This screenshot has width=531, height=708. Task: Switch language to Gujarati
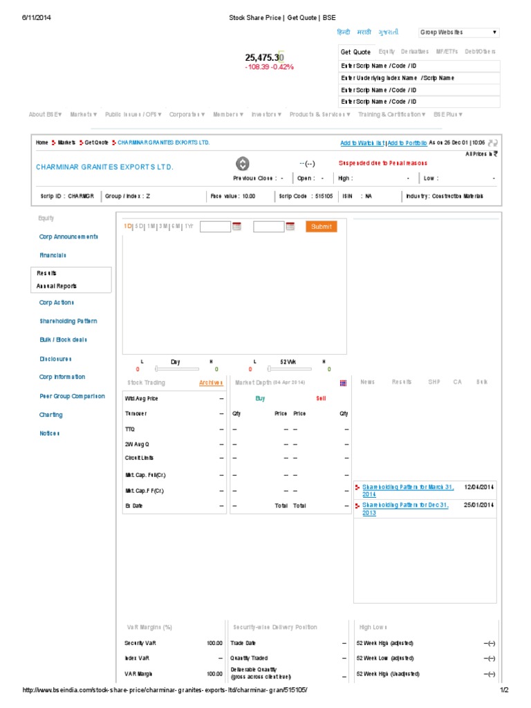(389, 32)
